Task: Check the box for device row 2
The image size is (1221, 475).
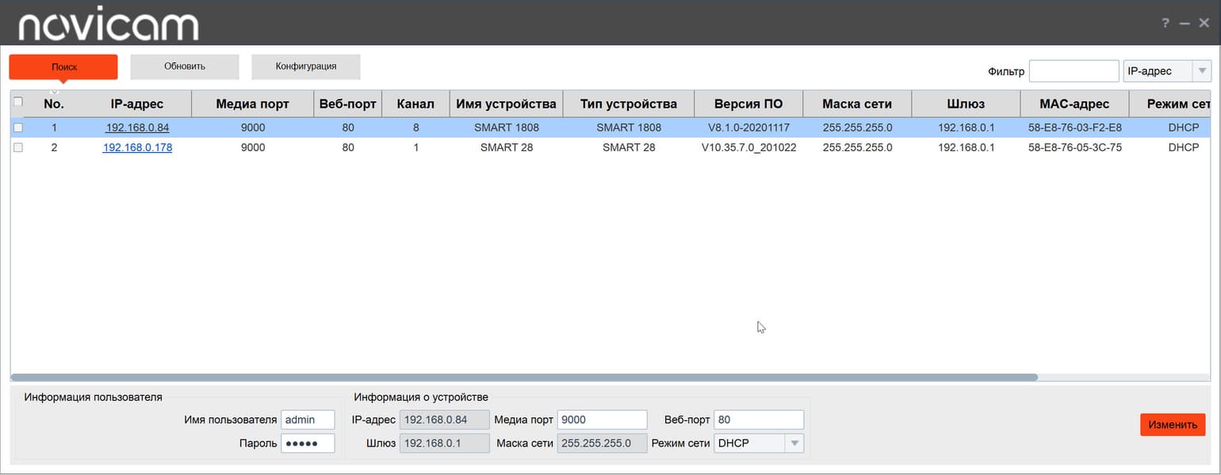Action: point(18,147)
